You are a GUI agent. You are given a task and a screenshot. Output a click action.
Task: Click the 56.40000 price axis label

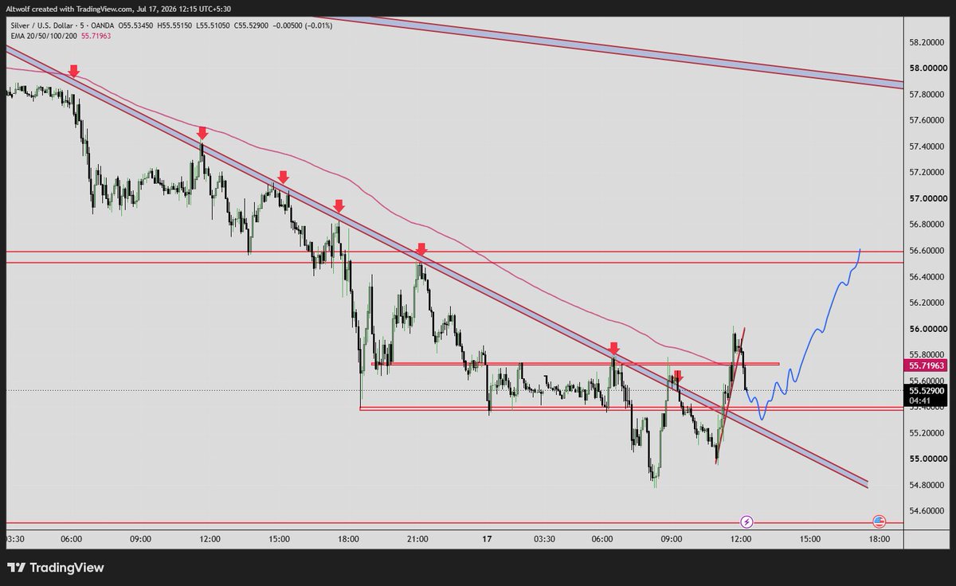pos(927,276)
